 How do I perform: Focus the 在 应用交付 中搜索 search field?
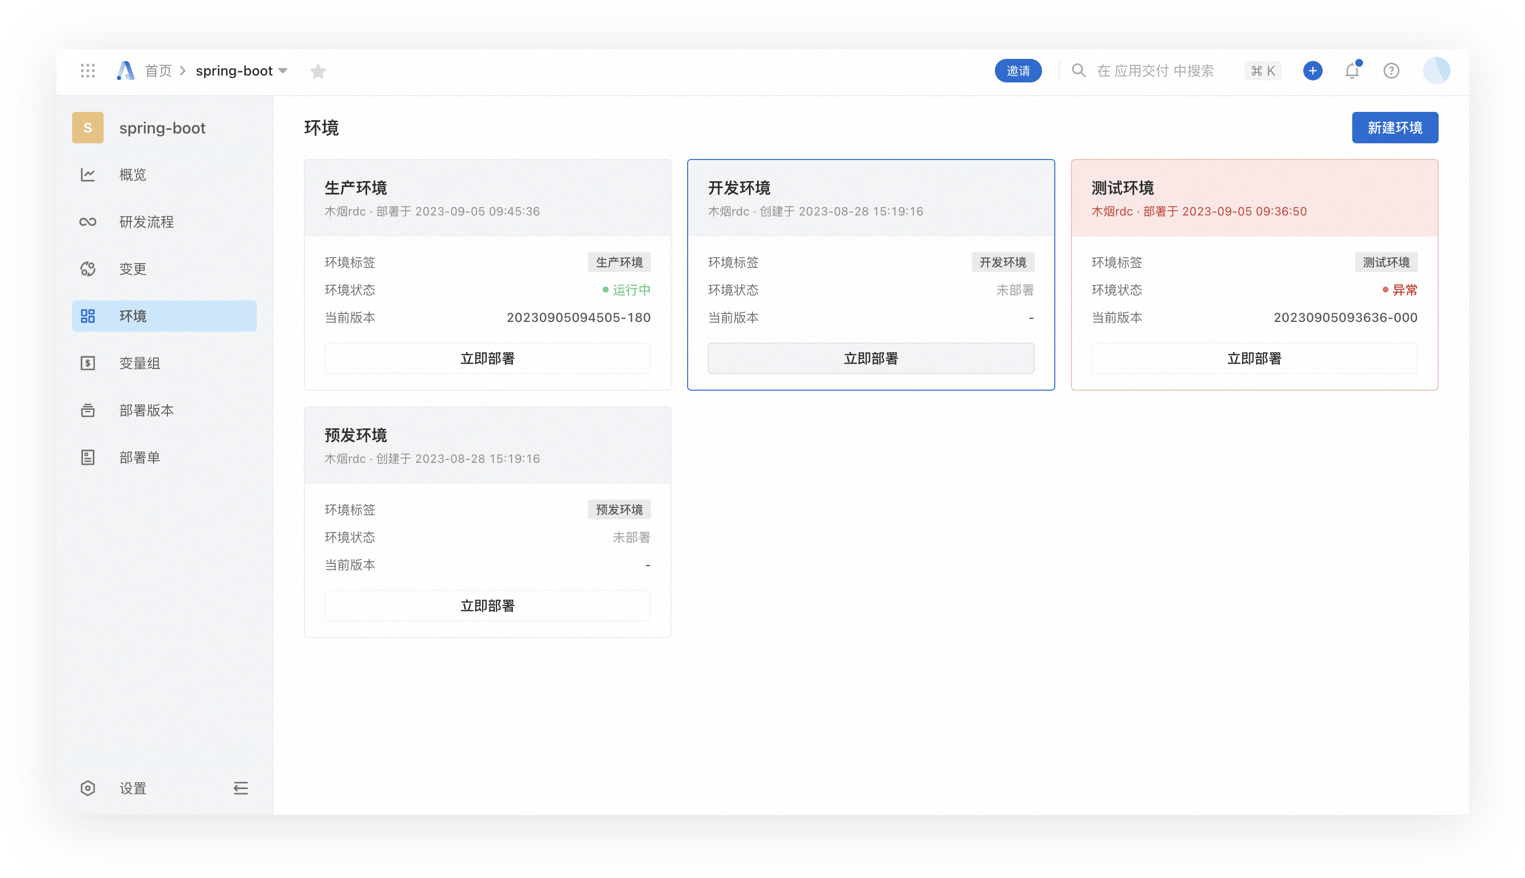coord(1155,71)
